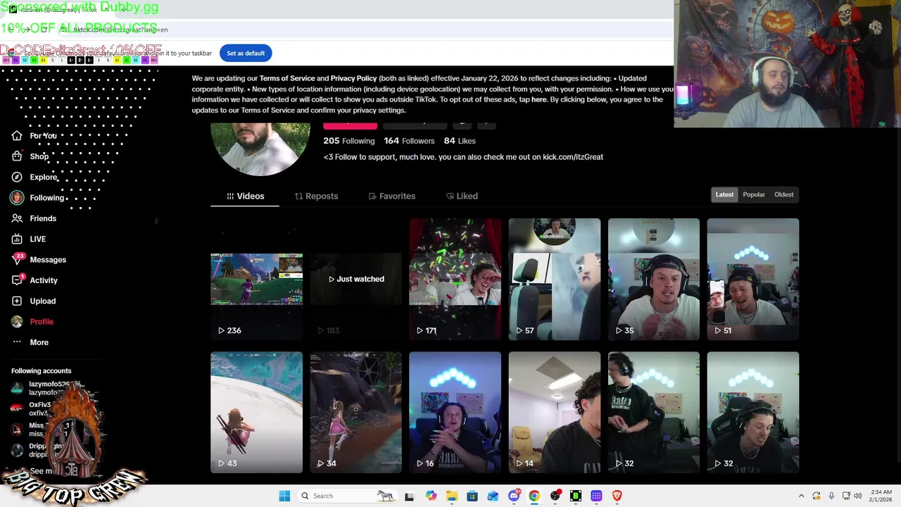
Task: Switch to the Favorites tab
Action: coord(392,196)
